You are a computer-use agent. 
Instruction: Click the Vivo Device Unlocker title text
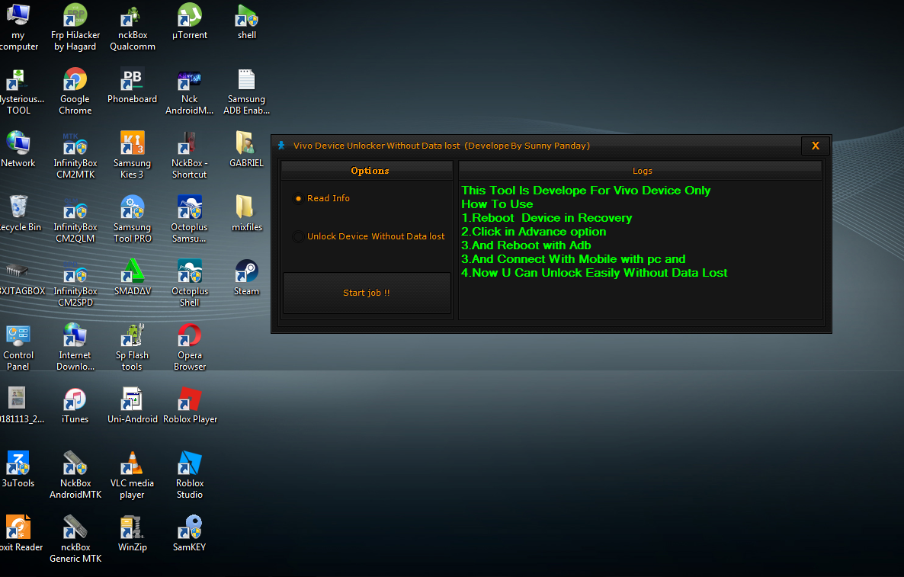441,146
